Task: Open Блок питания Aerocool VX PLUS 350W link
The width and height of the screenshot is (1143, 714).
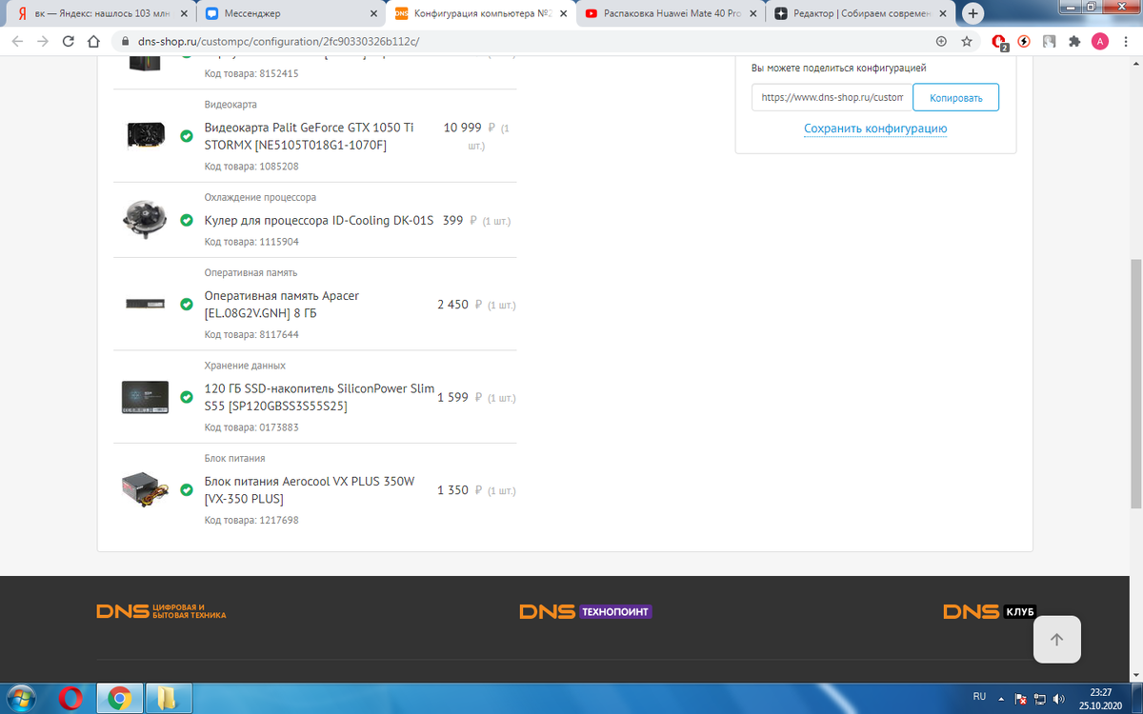Action: (310, 490)
